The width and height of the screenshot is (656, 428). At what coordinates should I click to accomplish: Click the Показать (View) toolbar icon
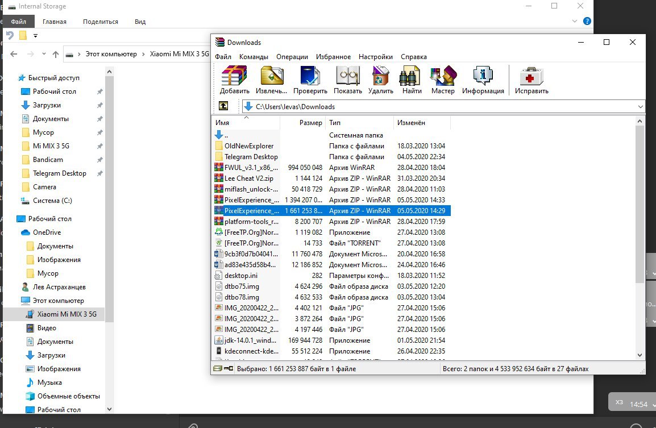click(348, 80)
